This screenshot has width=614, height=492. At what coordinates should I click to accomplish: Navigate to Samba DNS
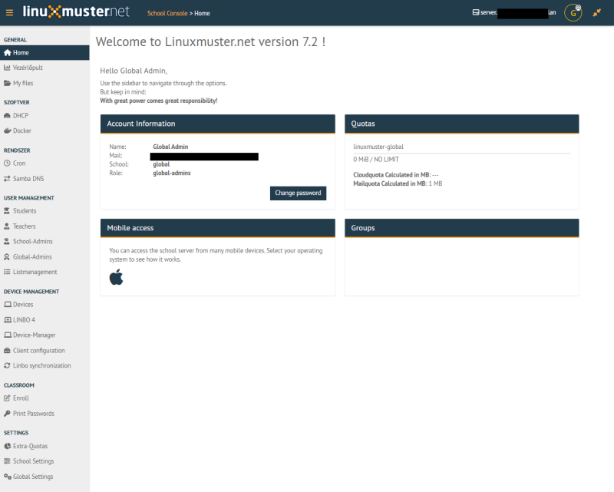tap(45, 179)
